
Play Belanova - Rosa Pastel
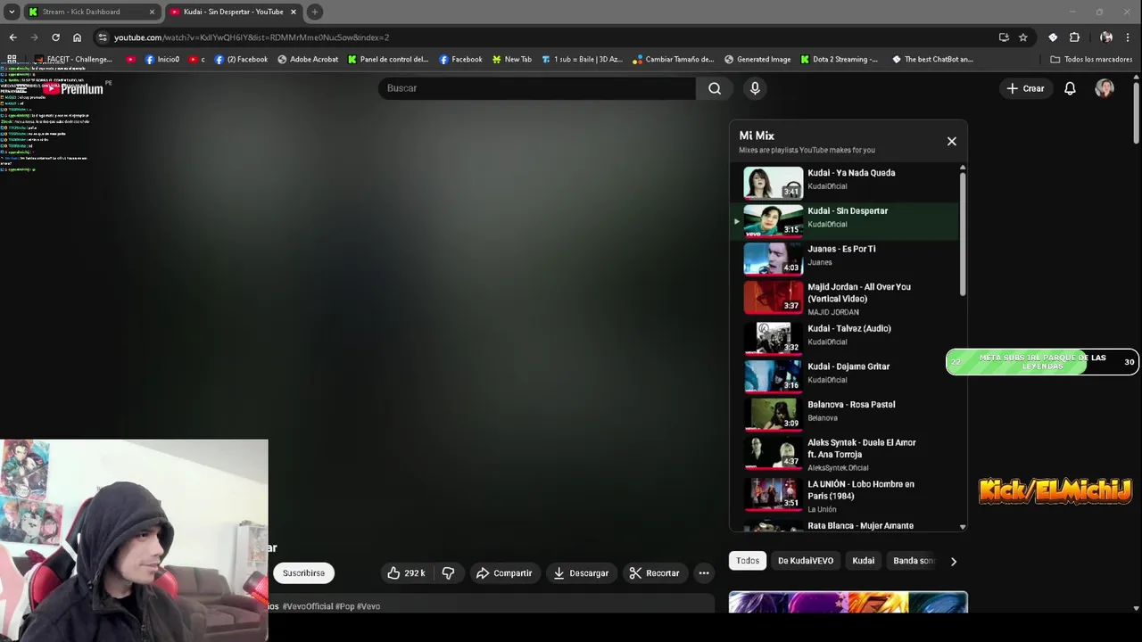point(844,414)
